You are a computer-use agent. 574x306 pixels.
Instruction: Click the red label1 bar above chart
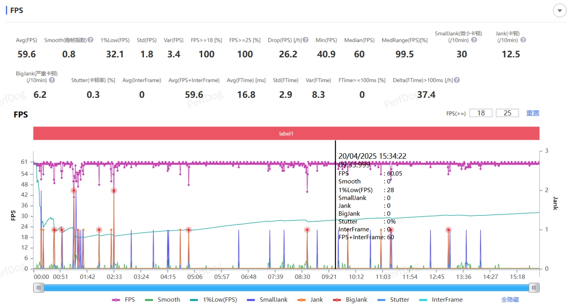[x=286, y=134]
